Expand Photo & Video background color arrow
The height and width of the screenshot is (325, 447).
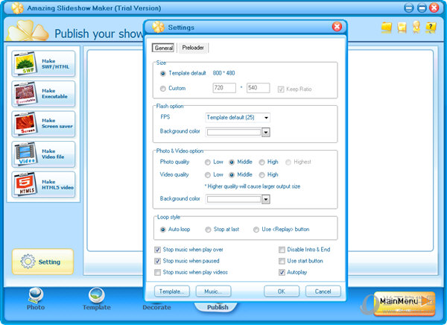[266, 200]
